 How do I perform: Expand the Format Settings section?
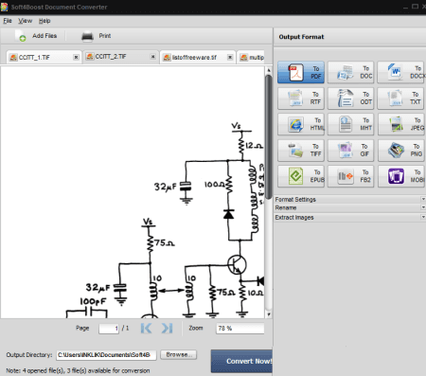coord(349,199)
